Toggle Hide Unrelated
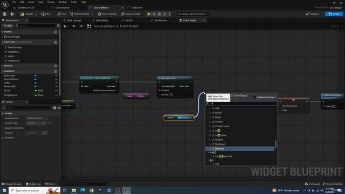Screen dimensions: 345x194 (79, 14)
